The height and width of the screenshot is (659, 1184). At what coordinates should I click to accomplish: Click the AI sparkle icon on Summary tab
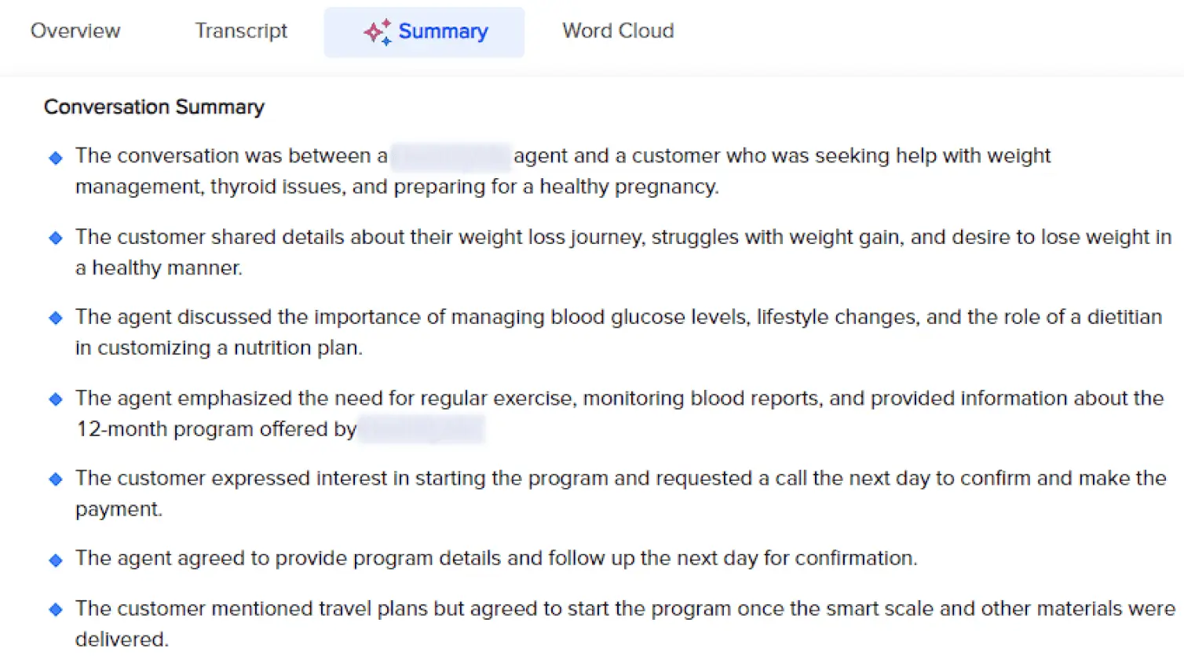click(x=377, y=31)
